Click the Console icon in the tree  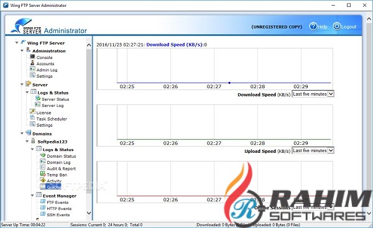click(x=32, y=57)
